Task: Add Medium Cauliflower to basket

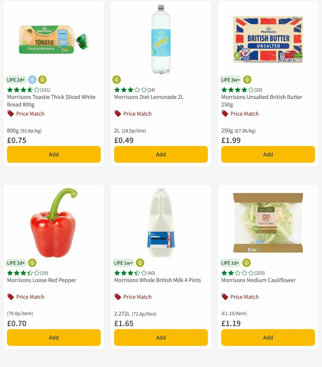Action: [x=268, y=337]
